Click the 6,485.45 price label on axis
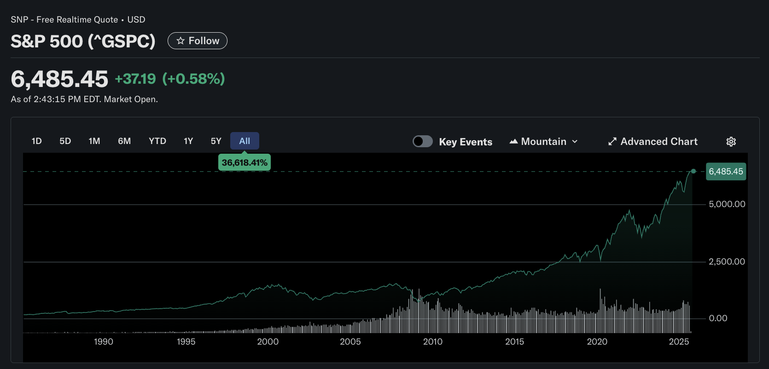Viewport: 769px width, 369px height. coord(726,172)
